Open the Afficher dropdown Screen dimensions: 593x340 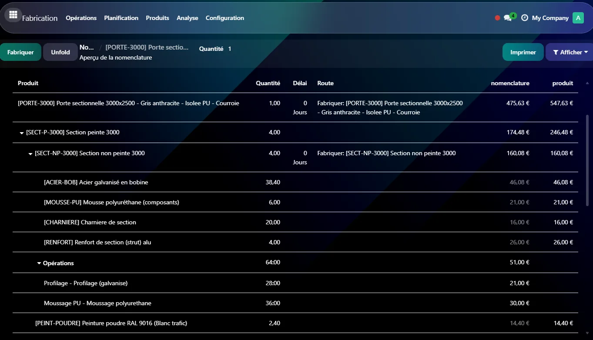[569, 52]
